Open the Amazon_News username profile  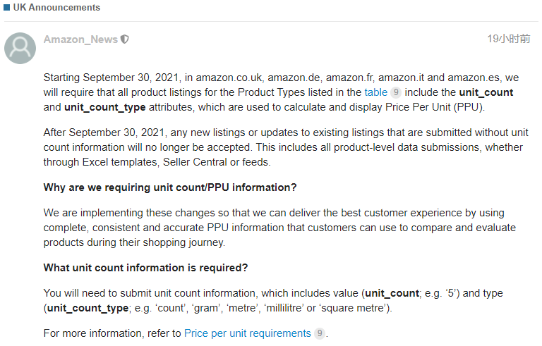(80, 39)
